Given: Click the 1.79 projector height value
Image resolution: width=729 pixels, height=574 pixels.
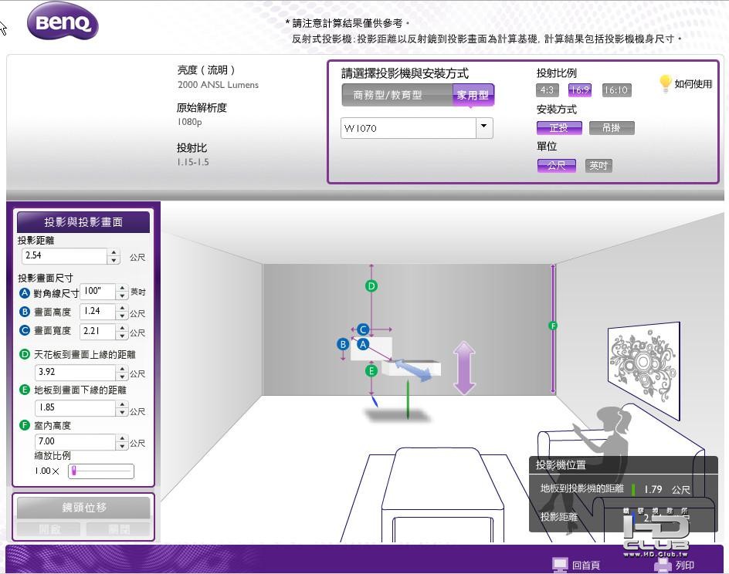Looking at the screenshot, I should 653,489.
